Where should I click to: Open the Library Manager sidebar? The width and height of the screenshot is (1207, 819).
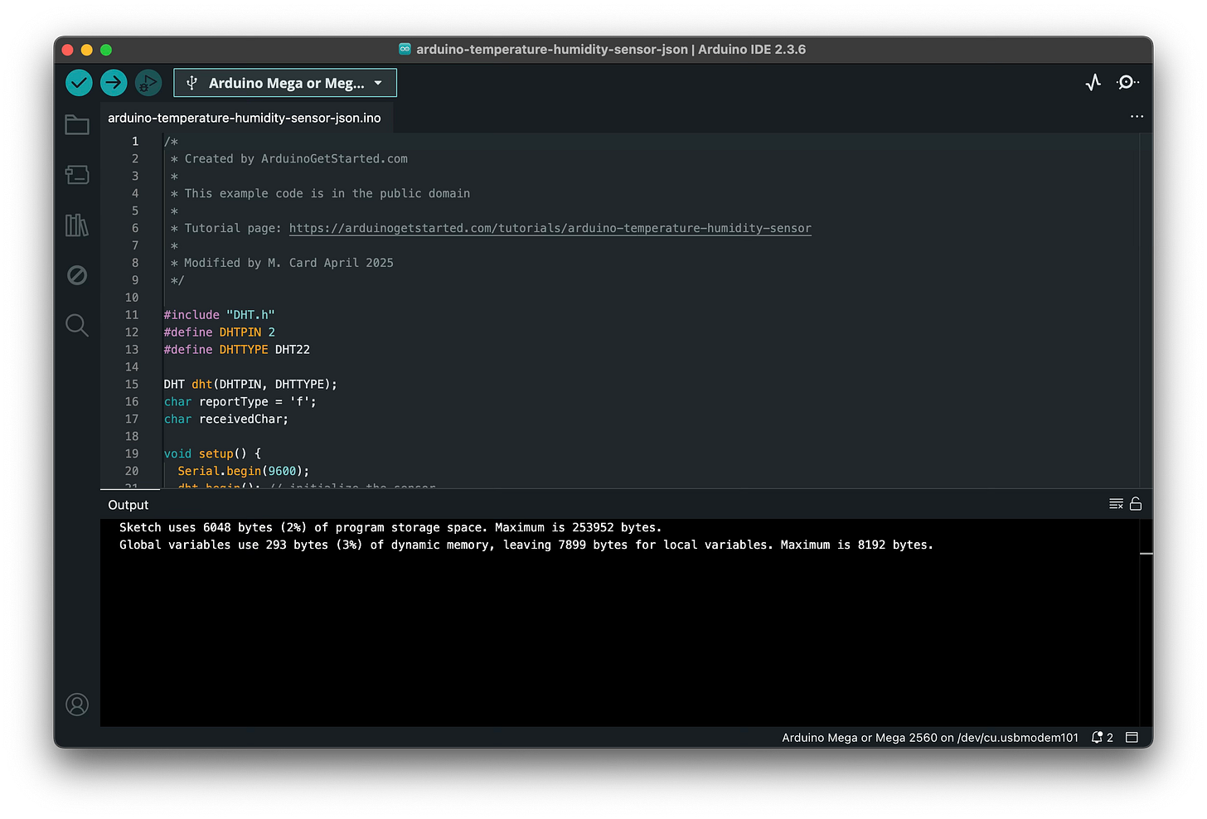(77, 225)
